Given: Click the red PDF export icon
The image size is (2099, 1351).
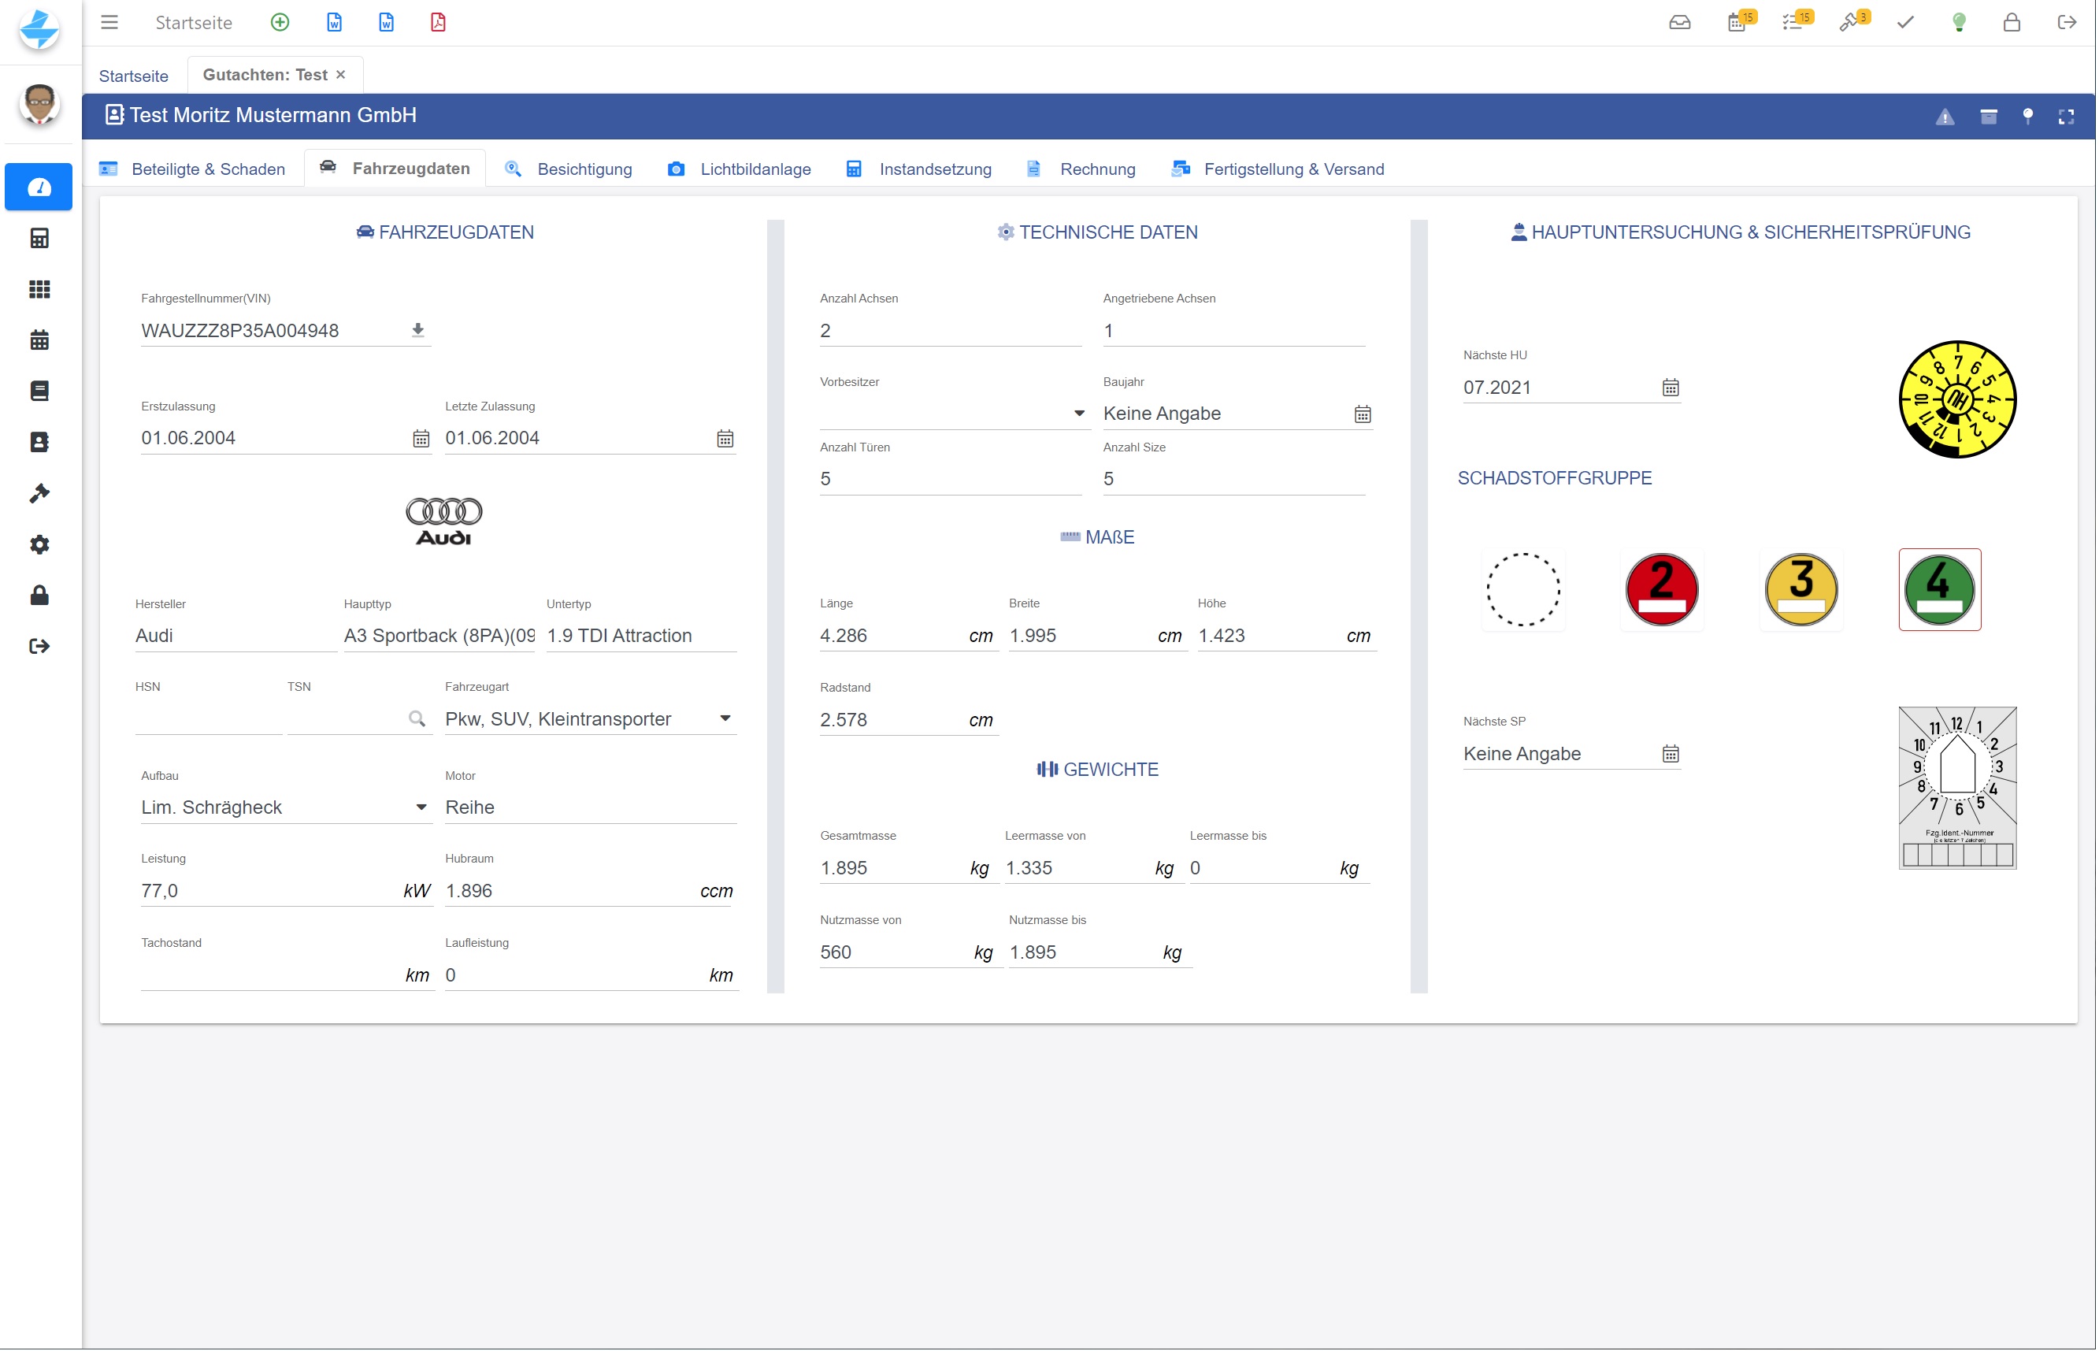Looking at the screenshot, I should click(438, 22).
